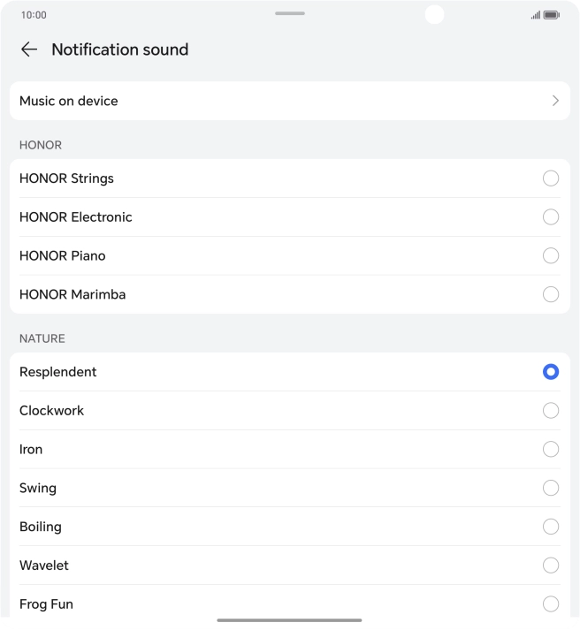Choose the Clockwork radio button
Viewport: 580px width, 630px height.
(551, 411)
